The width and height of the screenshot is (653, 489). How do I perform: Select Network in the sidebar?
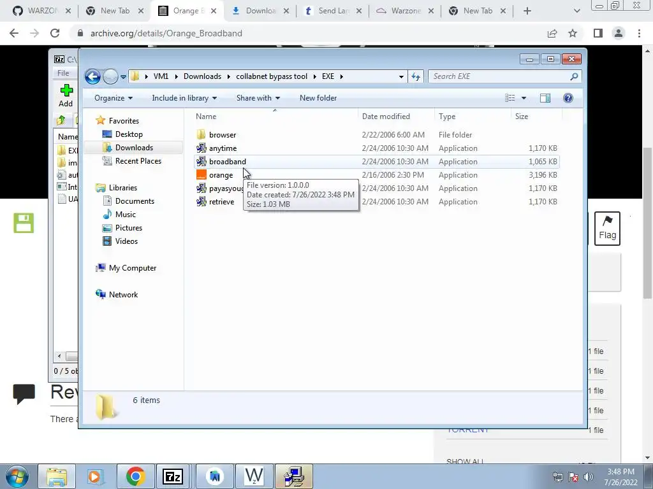pos(123,295)
